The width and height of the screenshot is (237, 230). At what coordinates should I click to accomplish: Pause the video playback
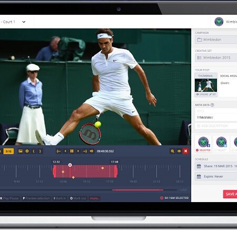point(72,151)
